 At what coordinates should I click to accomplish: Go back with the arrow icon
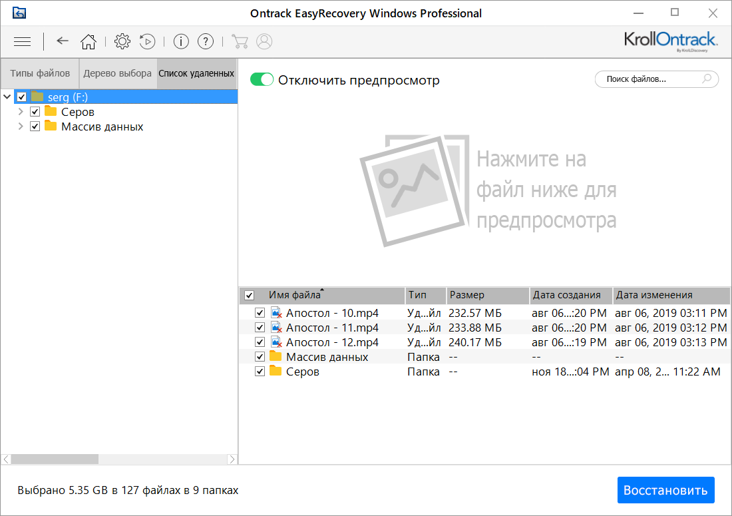pyautogui.click(x=63, y=41)
